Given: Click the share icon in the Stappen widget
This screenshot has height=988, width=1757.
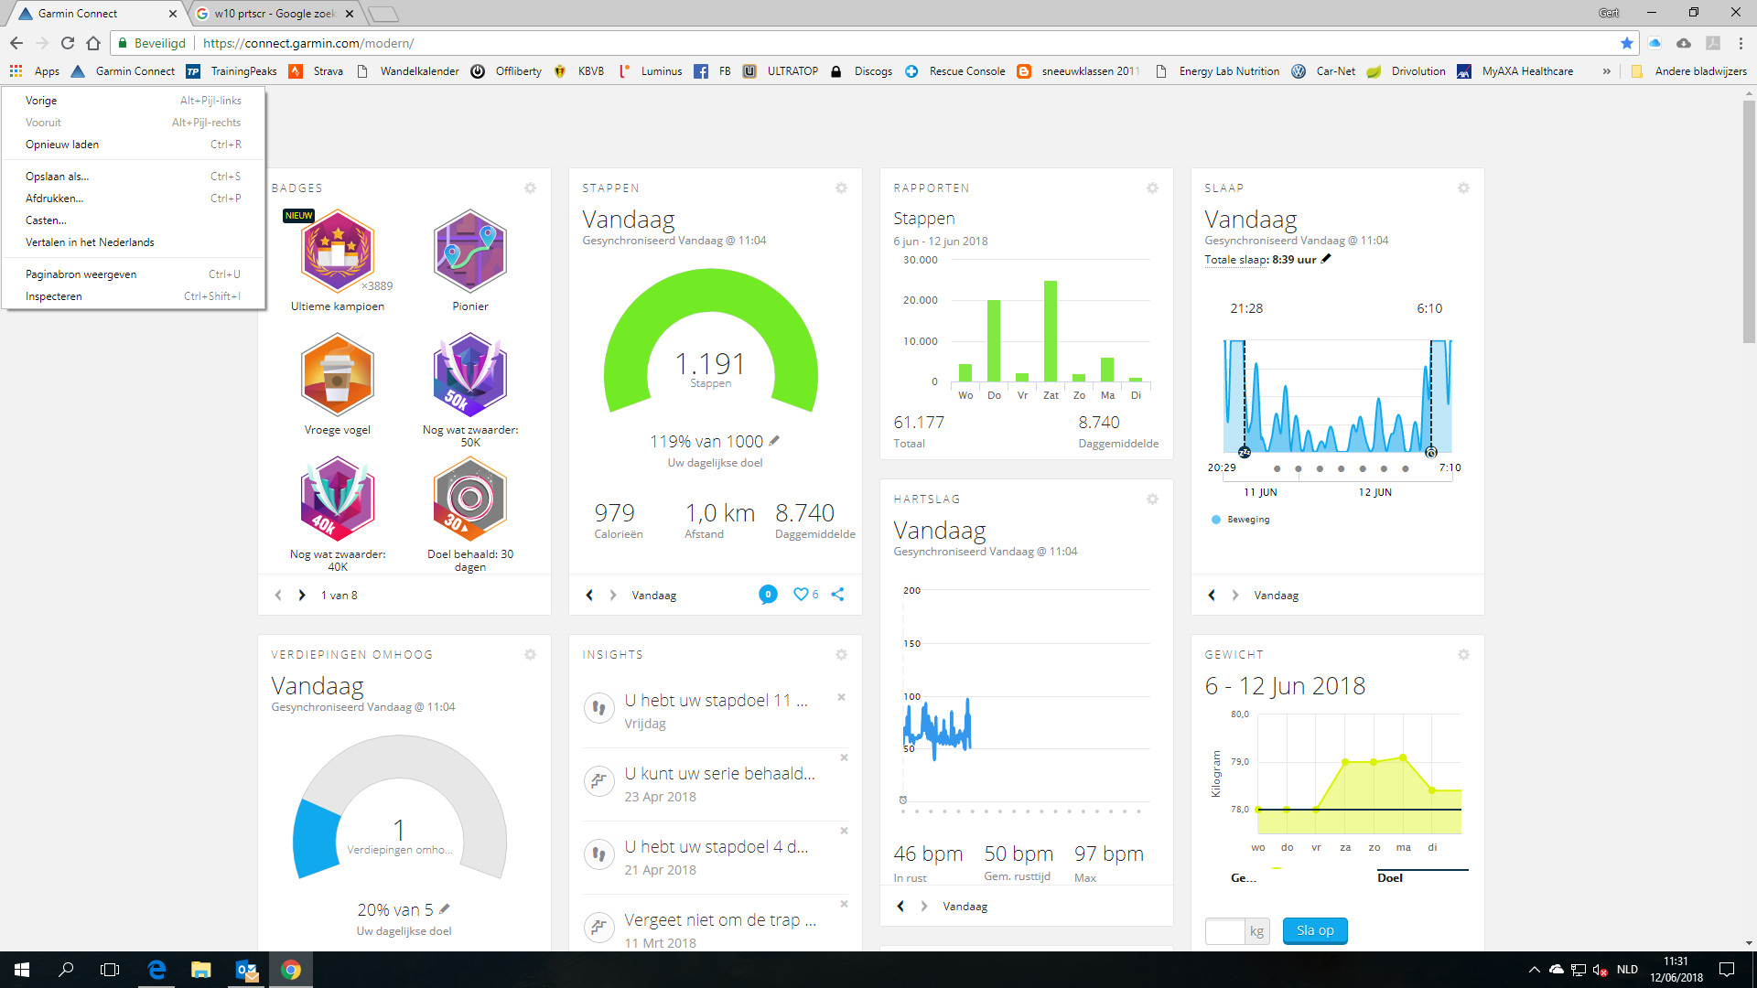Looking at the screenshot, I should coord(837,595).
